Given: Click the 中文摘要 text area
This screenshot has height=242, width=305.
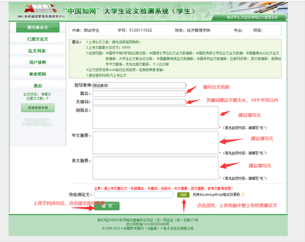Looking at the screenshot, I should (x=155, y=143).
